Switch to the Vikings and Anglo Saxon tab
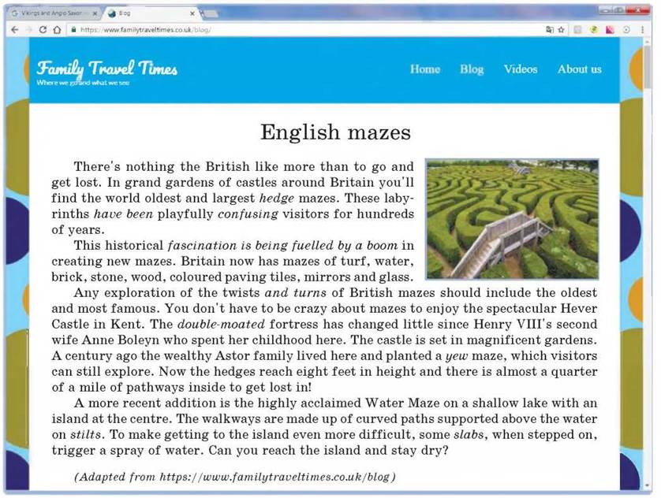 51,13
